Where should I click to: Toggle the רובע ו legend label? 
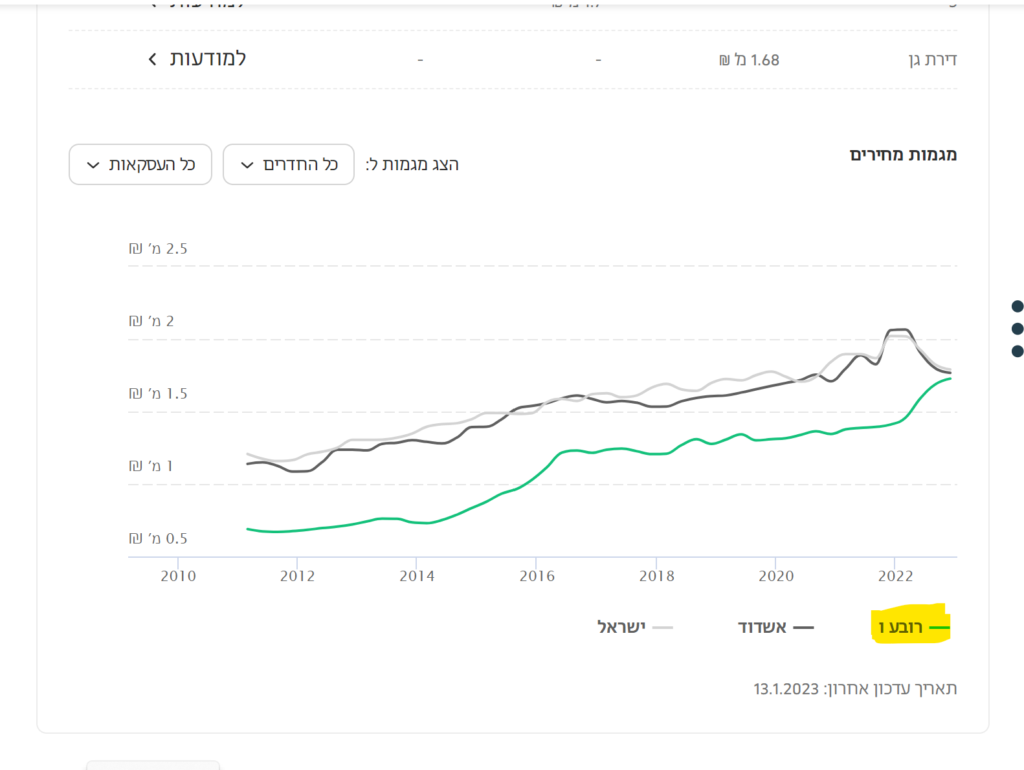point(900,627)
